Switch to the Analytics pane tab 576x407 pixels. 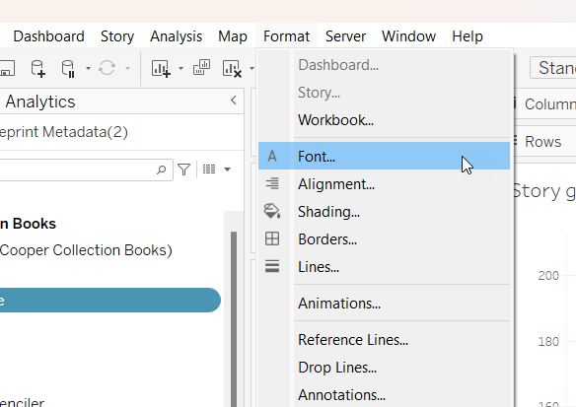point(40,102)
